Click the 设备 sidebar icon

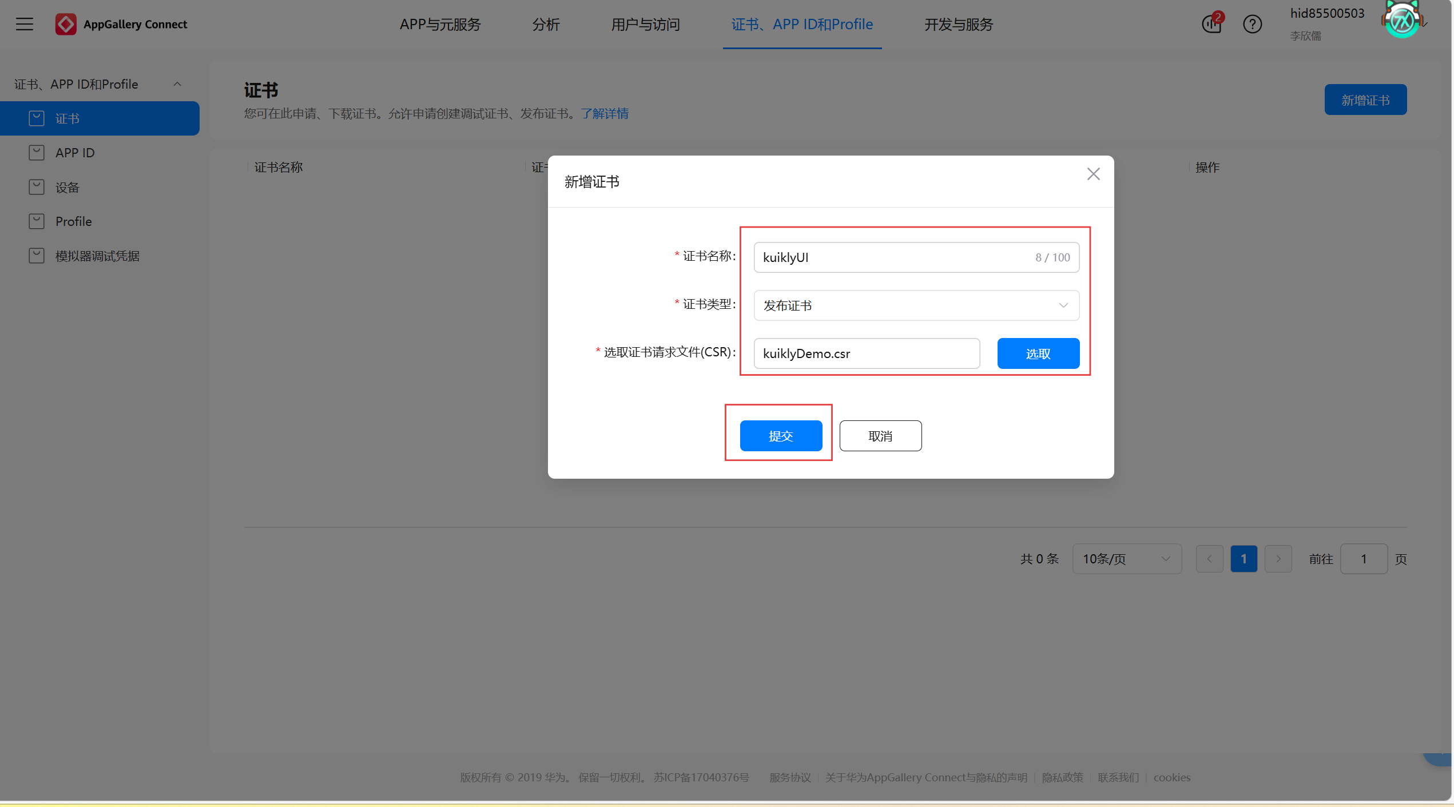coord(37,187)
